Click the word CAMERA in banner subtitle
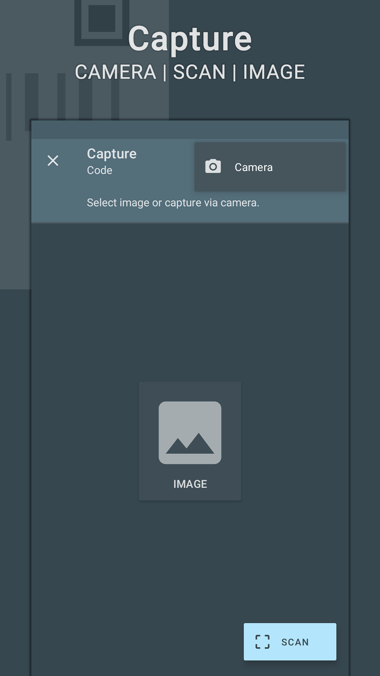This screenshot has width=380, height=676. [x=115, y=72]
